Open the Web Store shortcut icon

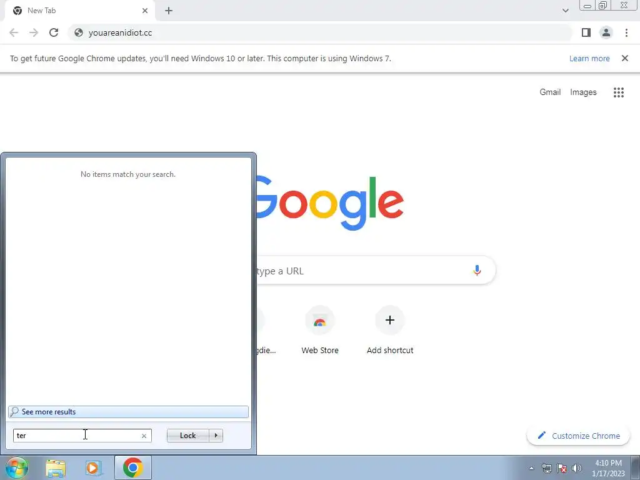coord(320,321)
